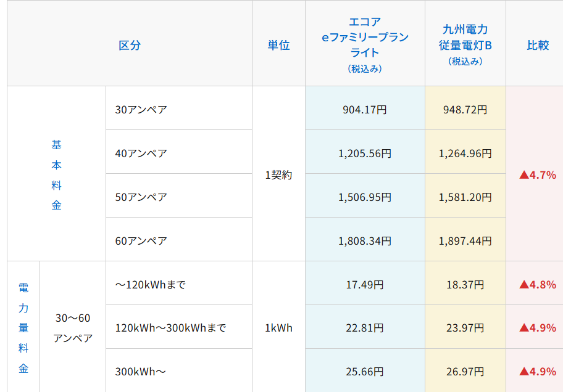The image size is (563, 392).
Task: Click the 30～60アンペア grouping cell
Action: 72,325
